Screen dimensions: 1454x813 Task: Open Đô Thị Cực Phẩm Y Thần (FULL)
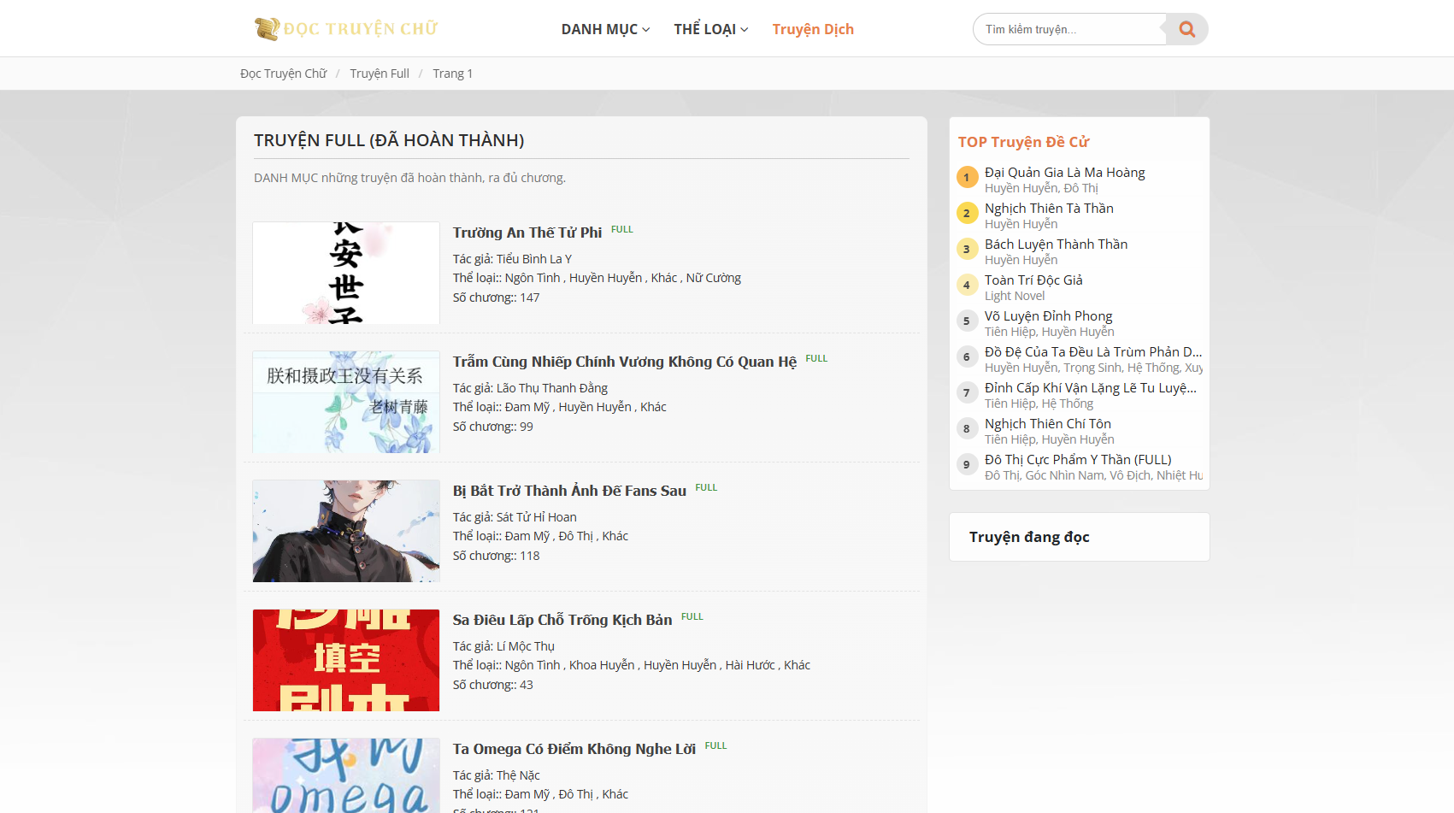[1078, 460]
